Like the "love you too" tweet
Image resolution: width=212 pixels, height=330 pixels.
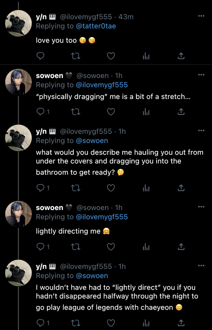pyautogui.click(x=110, y=56)
